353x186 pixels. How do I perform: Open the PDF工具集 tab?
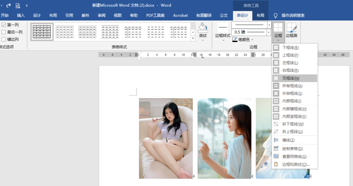point(155,16)
